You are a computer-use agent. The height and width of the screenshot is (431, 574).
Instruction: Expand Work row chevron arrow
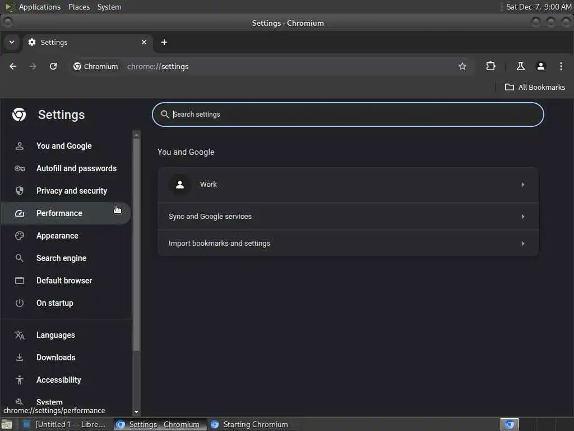click(523, 185)
